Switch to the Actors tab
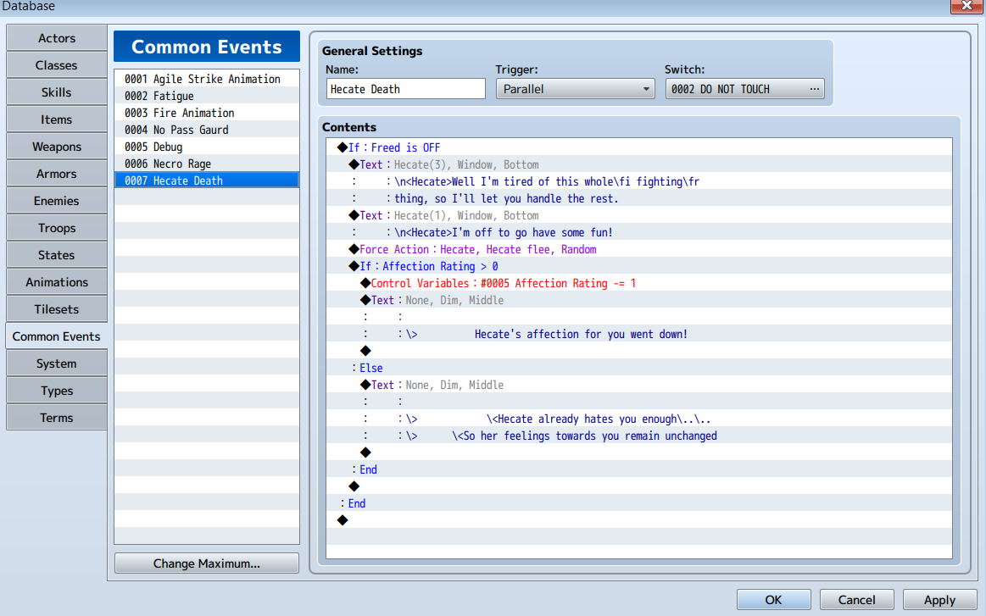Screen dimensions: 986x616 pyautogui.click(x=57, y=38)
